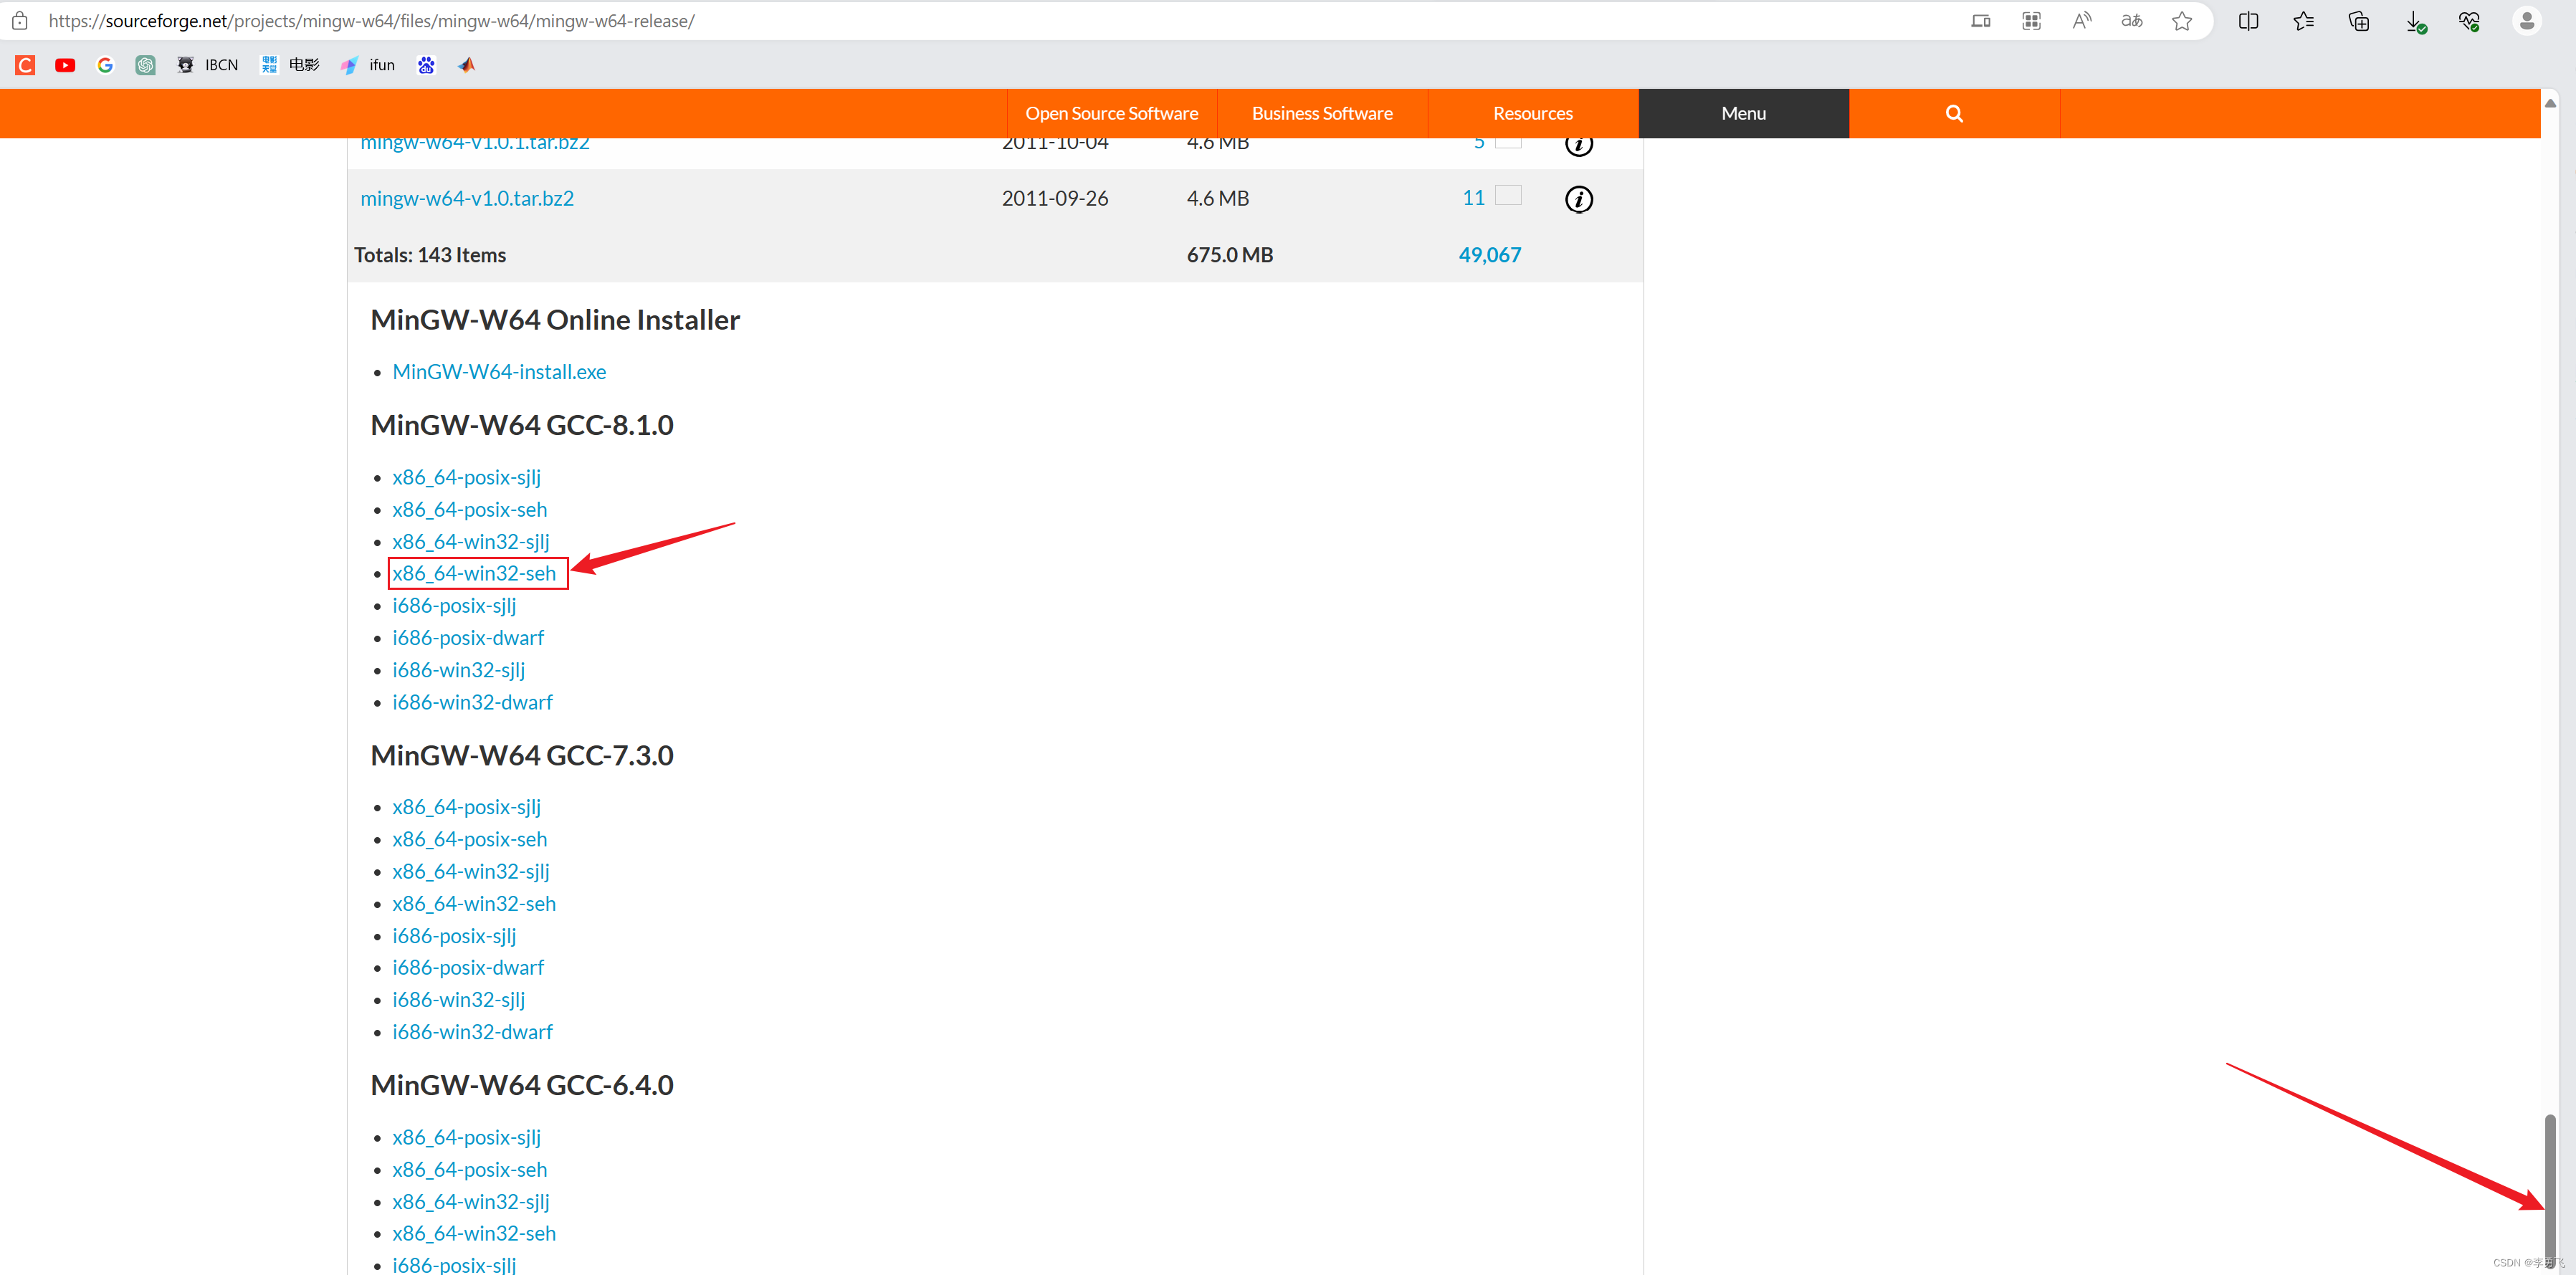
Task: Open the Downloads icon in toolbar
Action: pyautogui.click(x=2414, y=21)
